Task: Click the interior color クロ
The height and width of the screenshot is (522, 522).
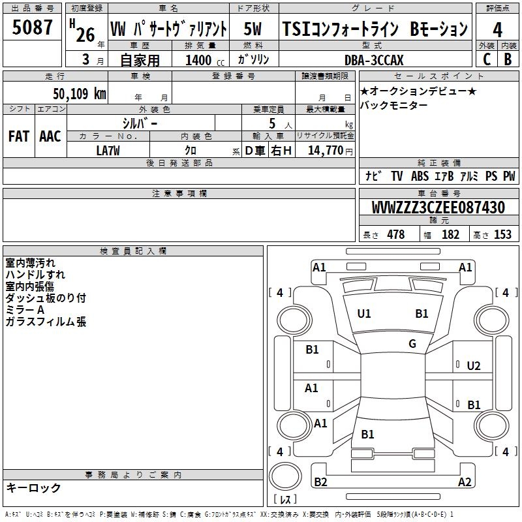Action: click(191, 151)
